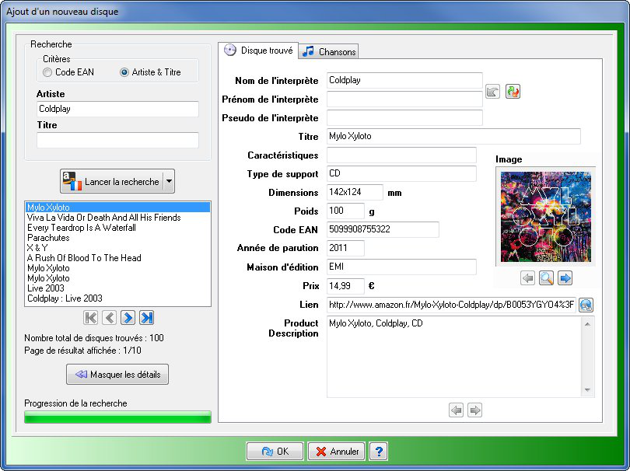
Task: Select highlighted Mylo Xyloto result
Action: point(117,208)
